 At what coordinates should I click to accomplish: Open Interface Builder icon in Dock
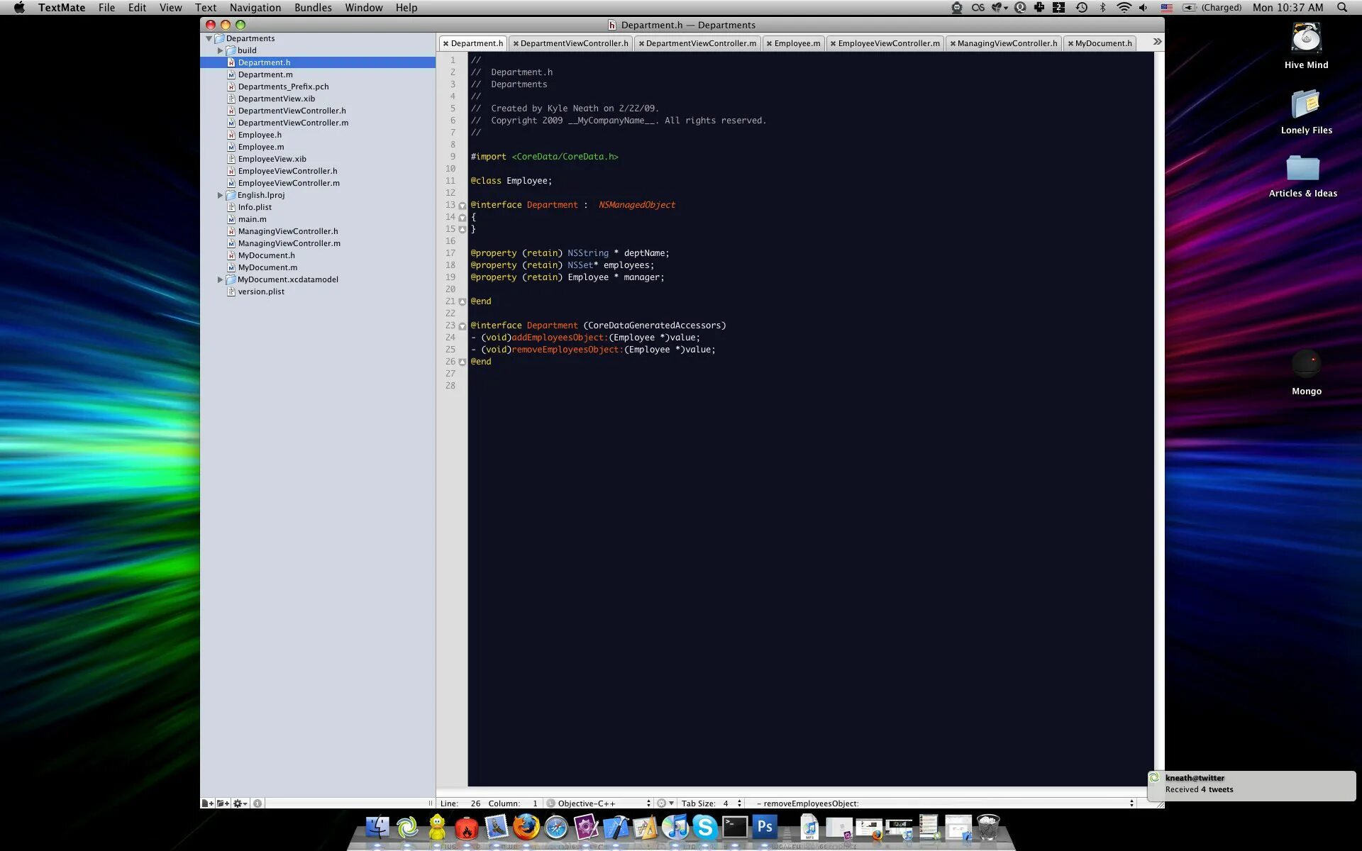point(645,827)
